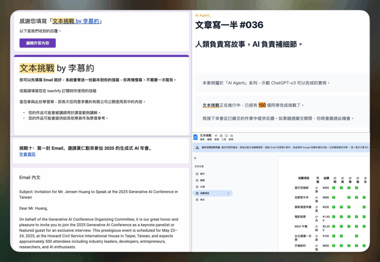
Task: Click the move-to-folder icon beside the star
Action: [x=221, y=136]
